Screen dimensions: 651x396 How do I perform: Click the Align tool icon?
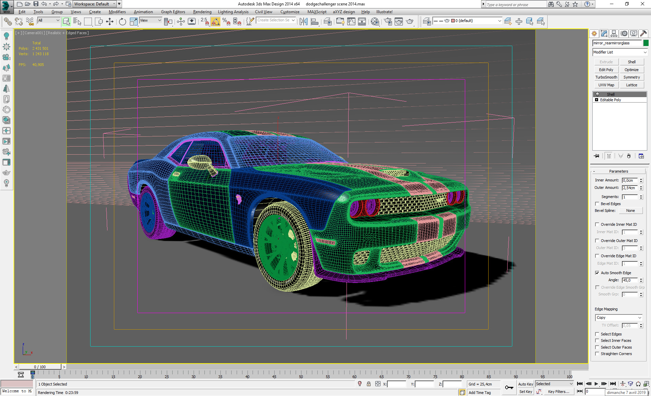[315, 22]
